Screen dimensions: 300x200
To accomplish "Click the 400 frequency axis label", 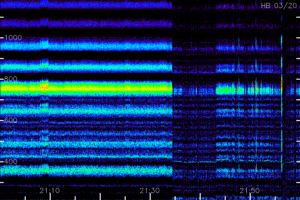I will [x=11, y=162].
